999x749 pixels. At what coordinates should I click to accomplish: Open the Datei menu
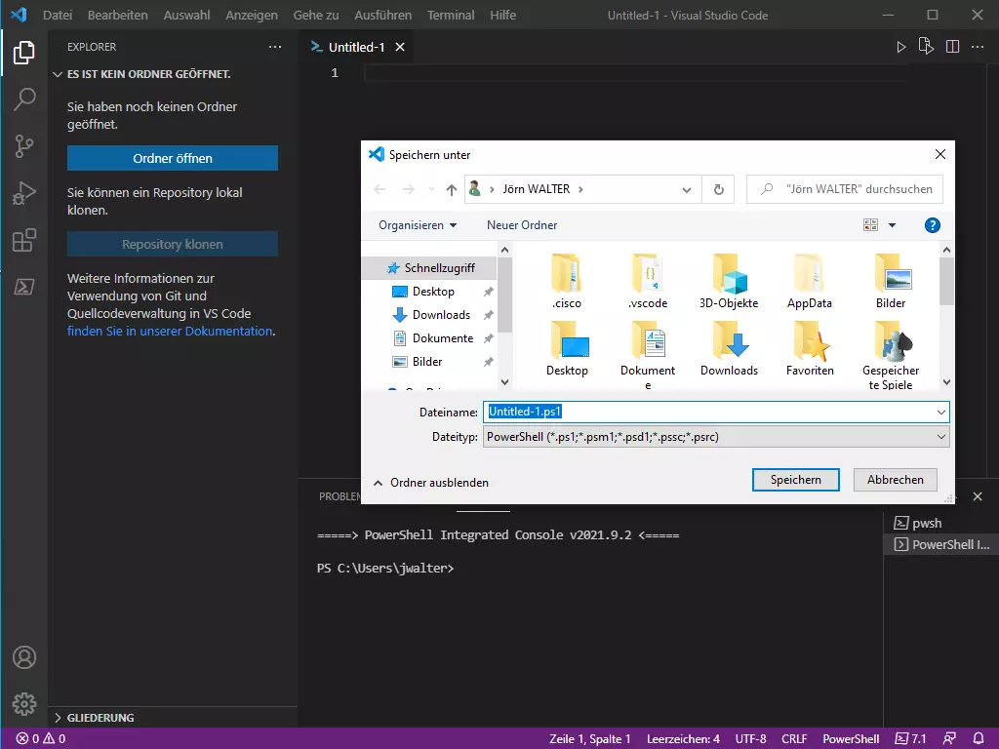58,16
